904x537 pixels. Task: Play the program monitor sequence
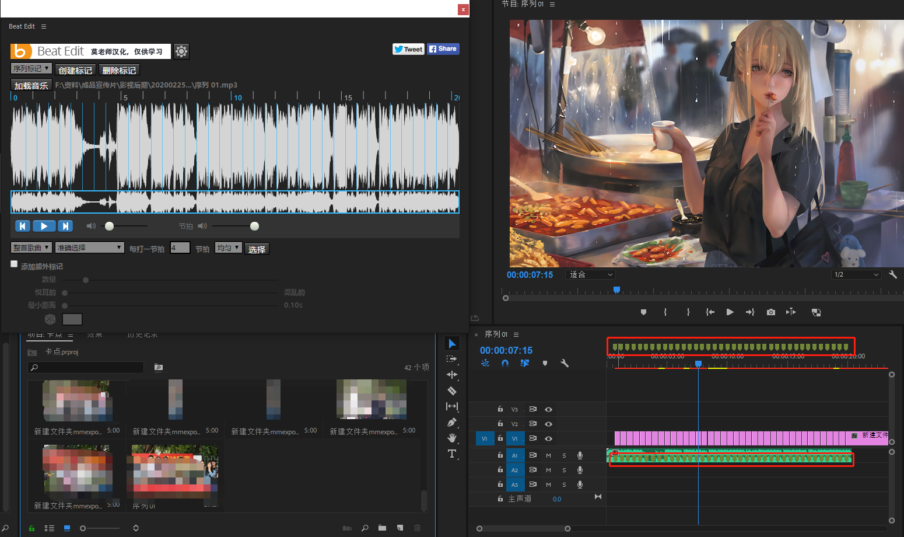point(730,312)
